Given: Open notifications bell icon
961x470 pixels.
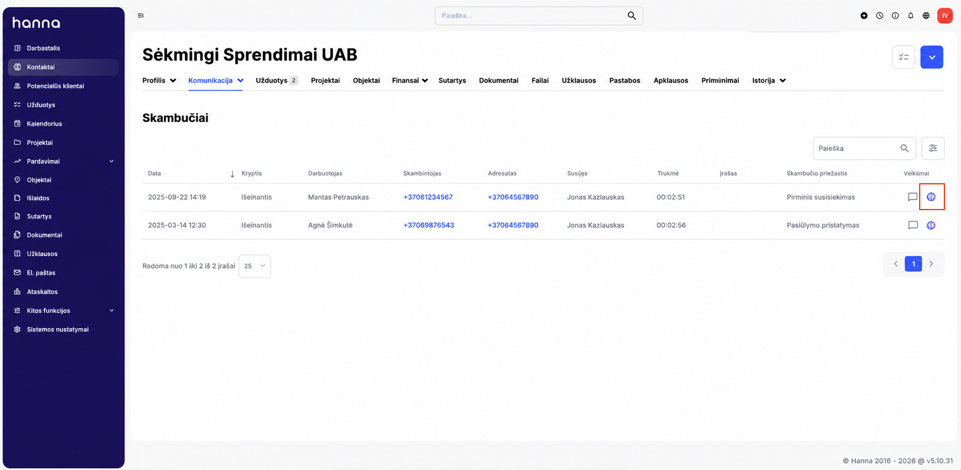Looking at the screenshot, I should tap(911, 16).
